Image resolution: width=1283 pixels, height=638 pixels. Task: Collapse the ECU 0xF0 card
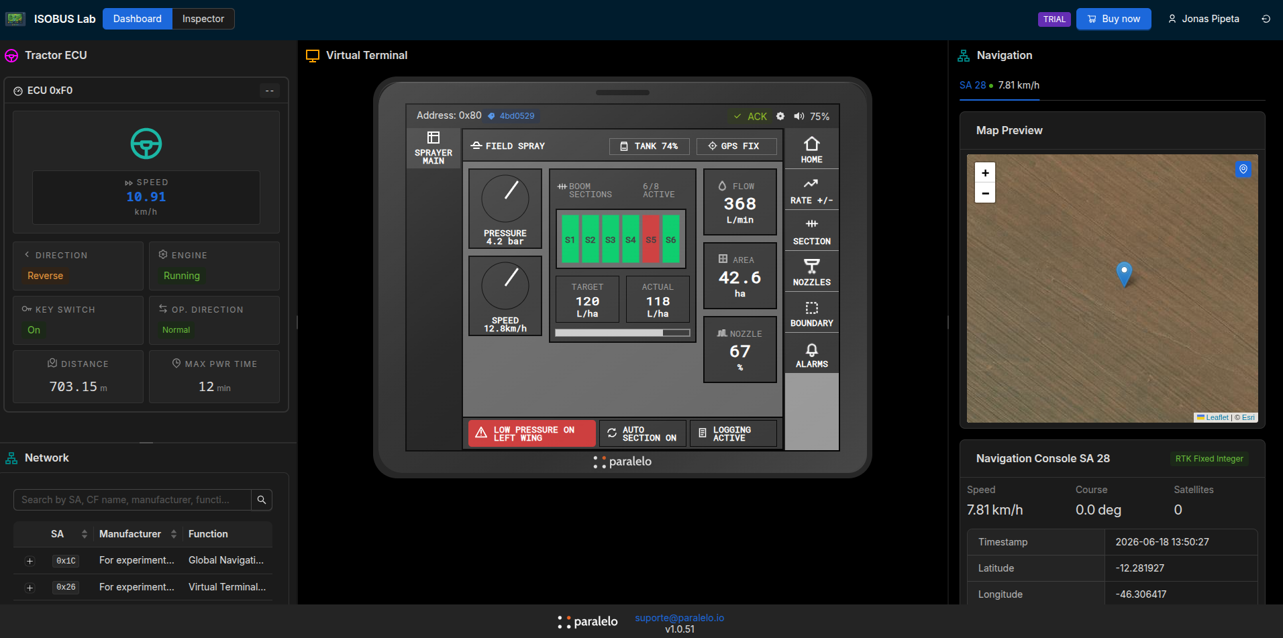270,91
